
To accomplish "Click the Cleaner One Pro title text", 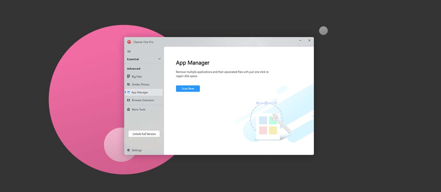I will coord(143,42).
